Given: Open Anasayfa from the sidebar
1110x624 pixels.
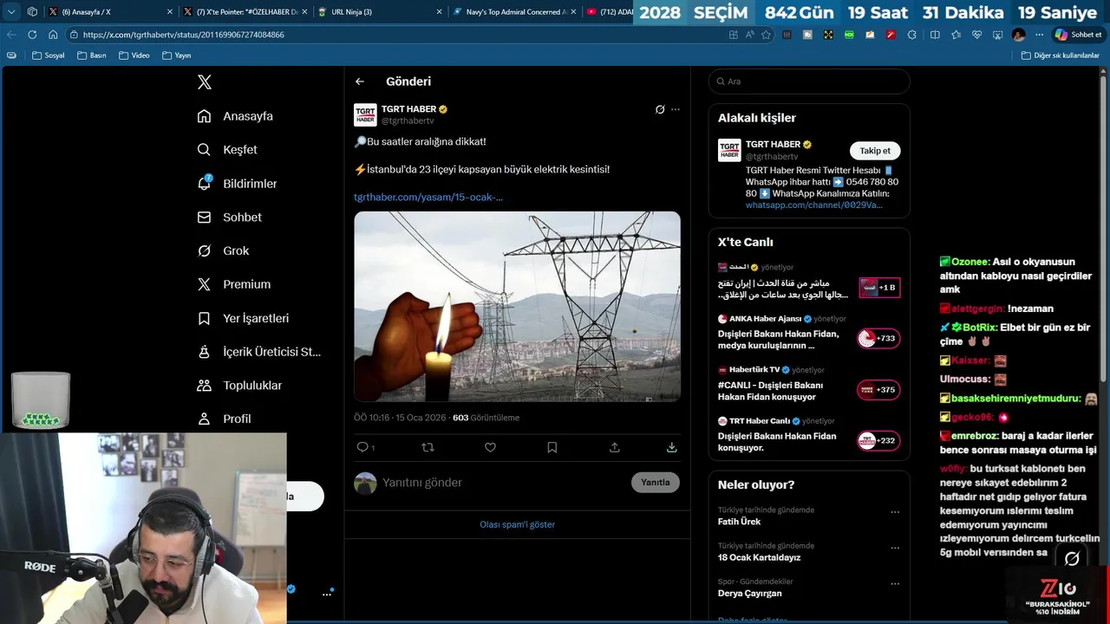Looking at the screenshot, I should pos(235,116).
